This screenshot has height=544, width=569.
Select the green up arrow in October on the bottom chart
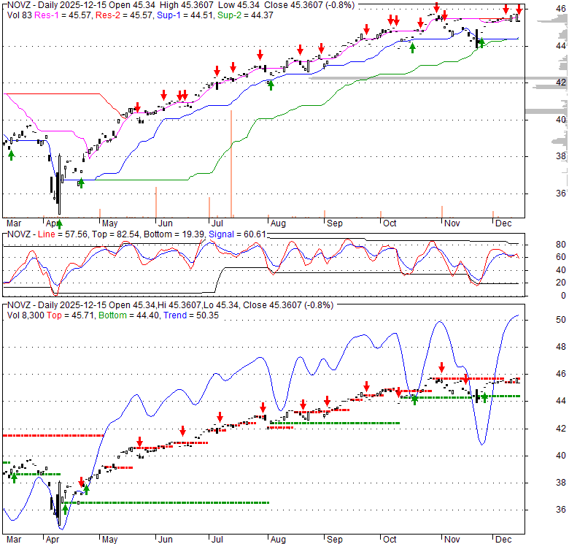coord(414,399)
